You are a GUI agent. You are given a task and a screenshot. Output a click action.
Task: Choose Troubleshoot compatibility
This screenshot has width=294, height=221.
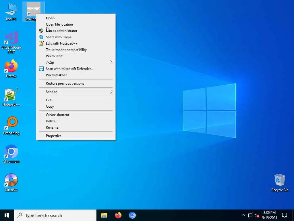tap(76, 49)
